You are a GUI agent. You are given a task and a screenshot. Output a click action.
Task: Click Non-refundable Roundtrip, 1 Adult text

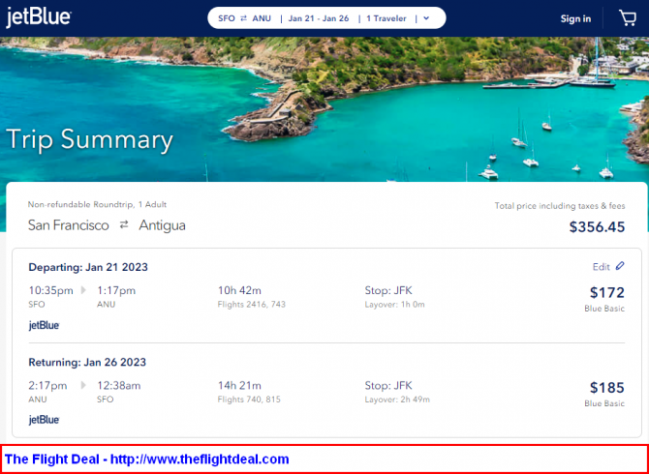pyautogui.click(x=97, y=204)
